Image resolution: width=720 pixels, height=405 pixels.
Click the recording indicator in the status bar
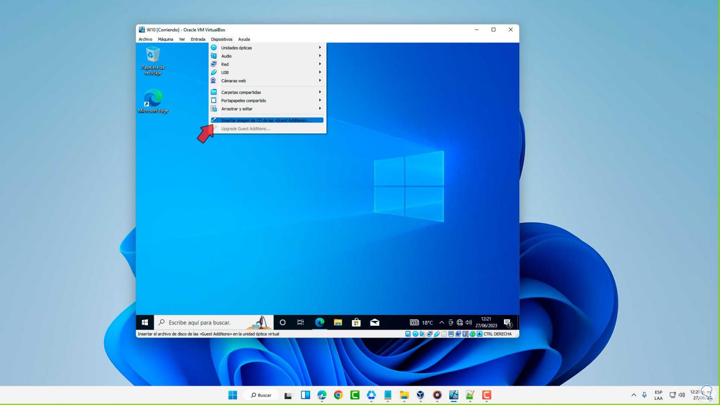[458, 334]
